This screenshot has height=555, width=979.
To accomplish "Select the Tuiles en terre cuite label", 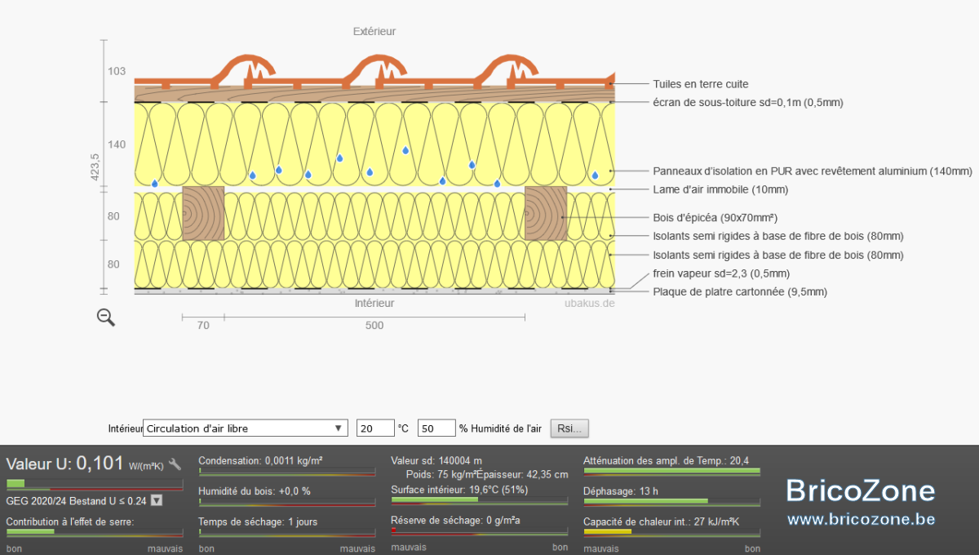I will click(x=700, y=84).
